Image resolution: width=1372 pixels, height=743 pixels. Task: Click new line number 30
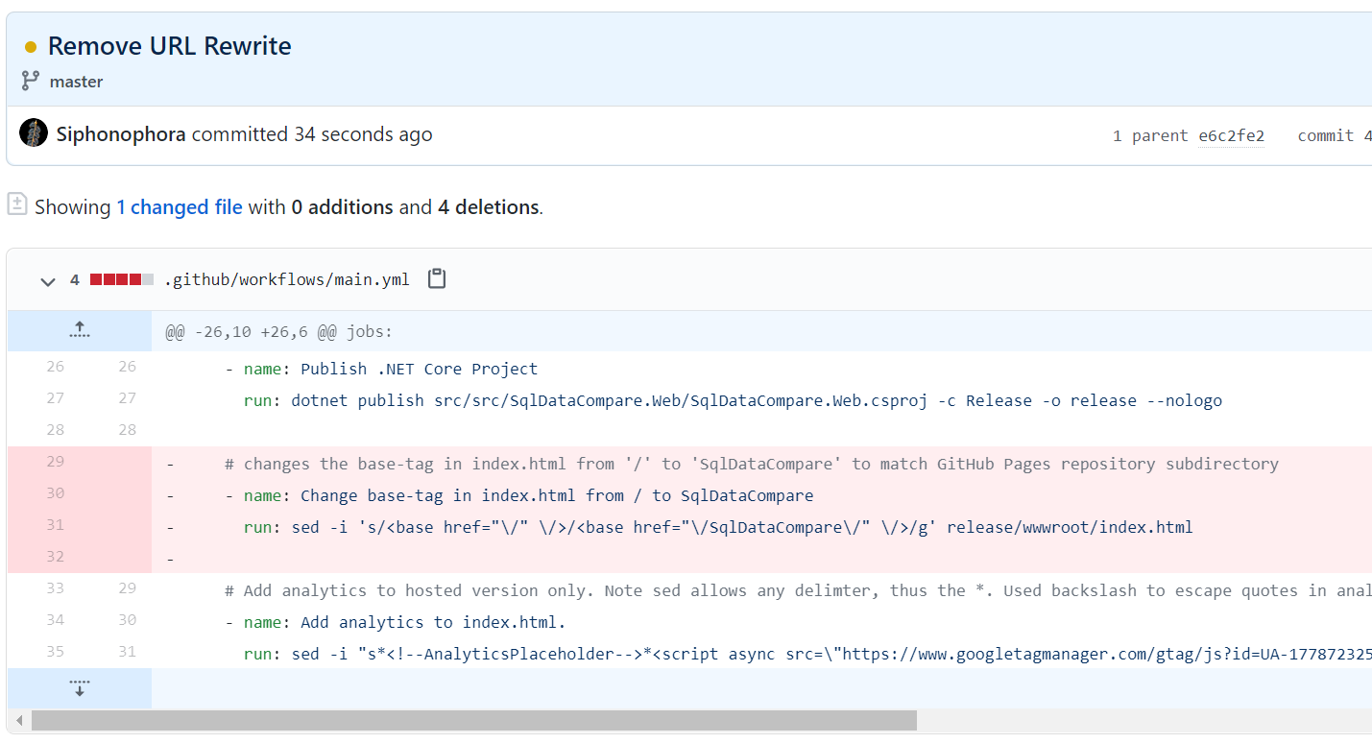(x=127, y=620)
